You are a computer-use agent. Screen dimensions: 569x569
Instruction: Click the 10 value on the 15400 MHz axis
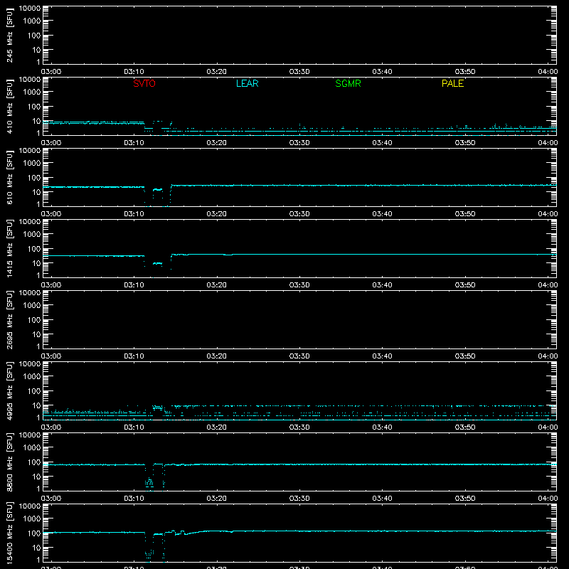click(x=36, y=548)
